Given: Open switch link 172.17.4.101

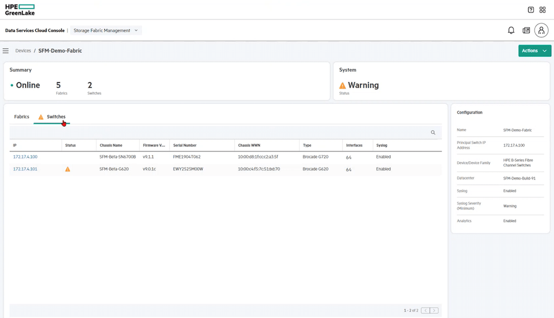Looking at the screenshot, I should click(25, 169).
